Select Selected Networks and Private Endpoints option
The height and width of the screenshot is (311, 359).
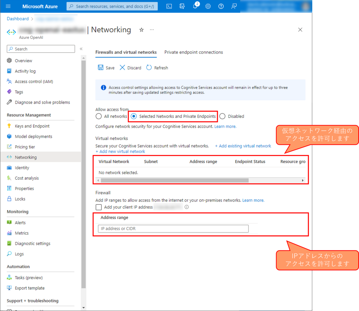pos(134,116)
